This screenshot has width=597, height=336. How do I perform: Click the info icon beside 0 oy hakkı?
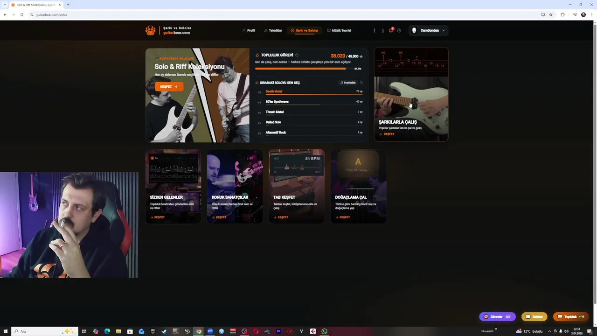click(361, 83)
